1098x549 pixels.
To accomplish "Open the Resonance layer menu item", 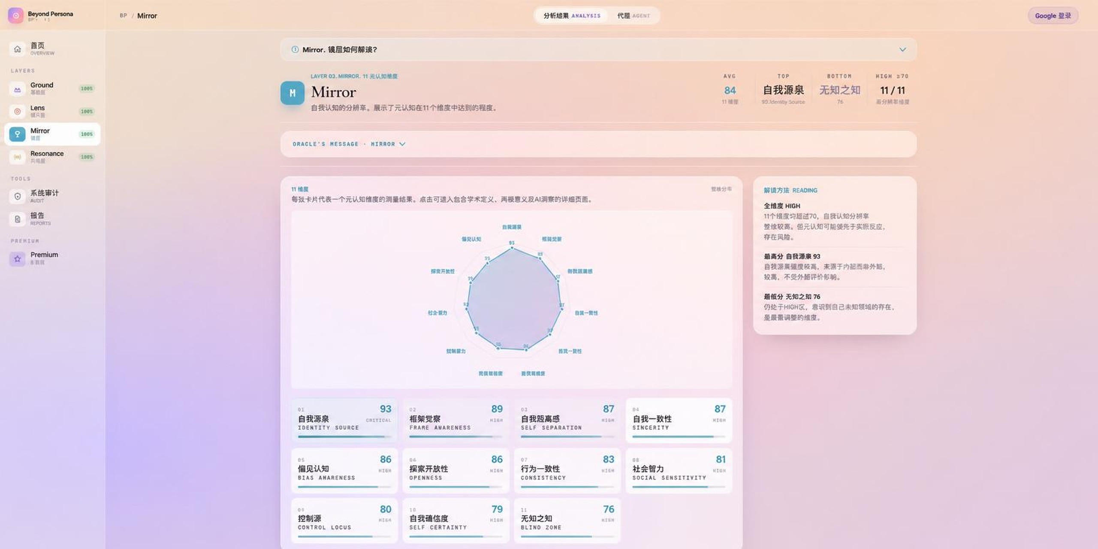I will click(x=52, y=157).
